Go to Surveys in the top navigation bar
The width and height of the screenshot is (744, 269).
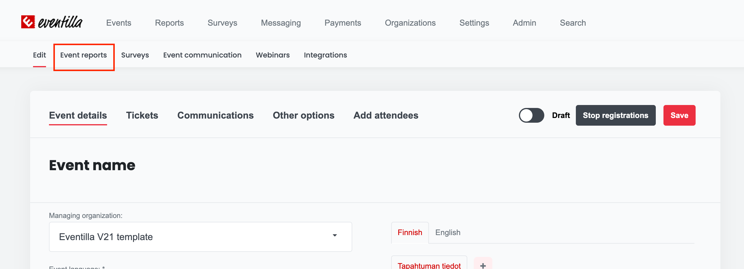click(222, 23)
